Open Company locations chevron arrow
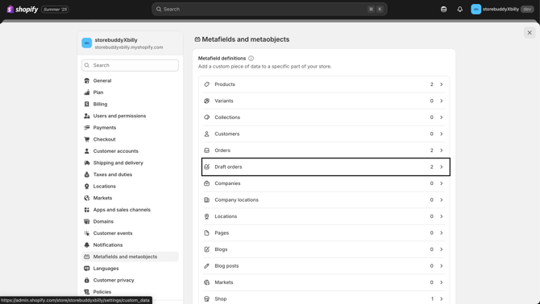The height and width of the screenshot is (304, 540). 441,200
